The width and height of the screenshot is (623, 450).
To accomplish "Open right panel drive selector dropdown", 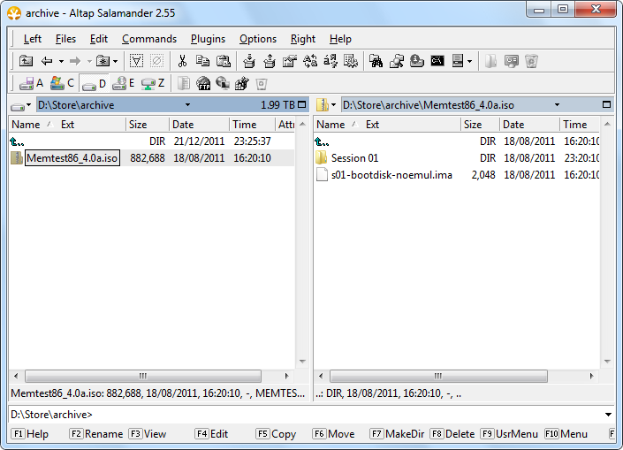I will 326,105.
